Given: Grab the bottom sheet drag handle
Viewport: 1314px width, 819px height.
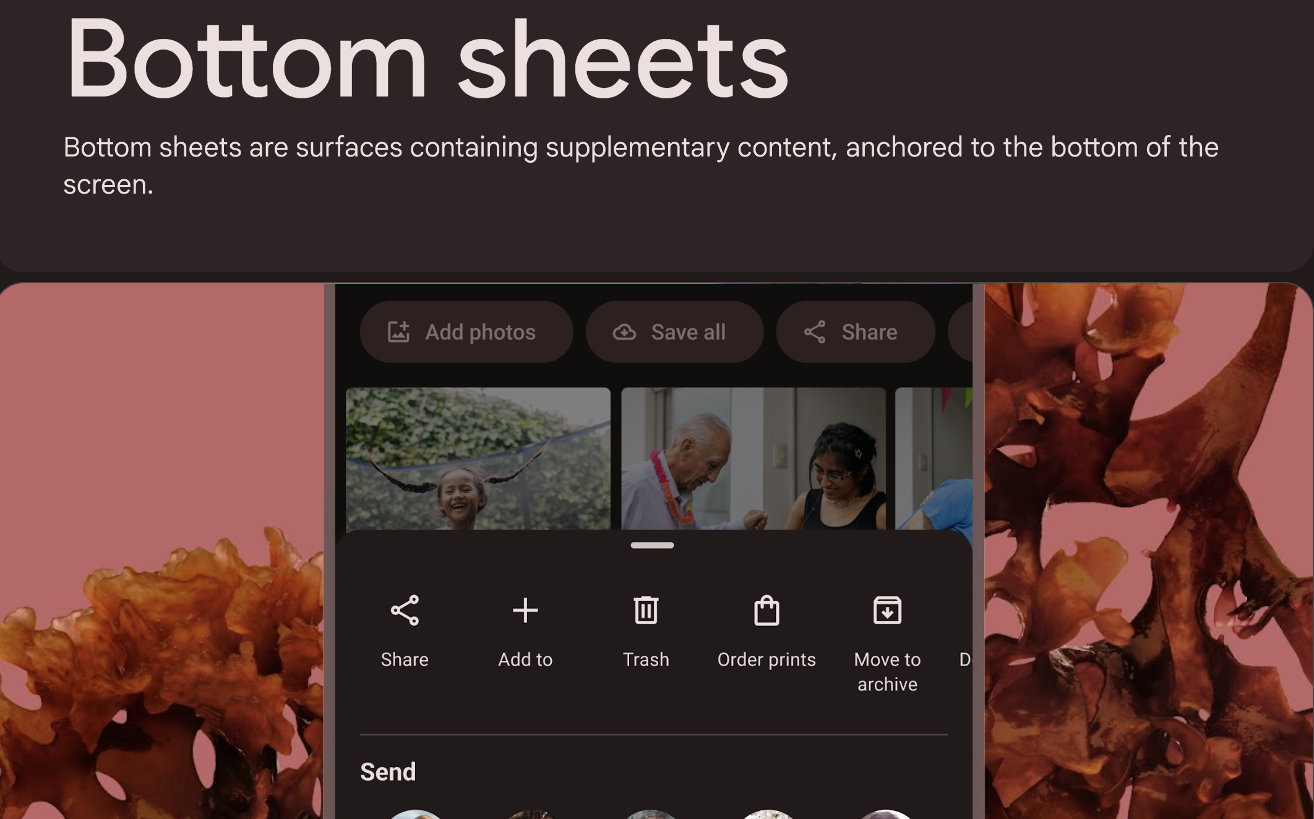Looking at the screenshot, I should tap(652, 545).
